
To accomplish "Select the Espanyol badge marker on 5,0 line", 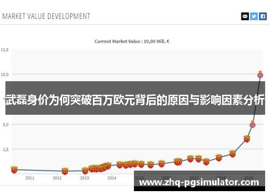I will (253, 125).
